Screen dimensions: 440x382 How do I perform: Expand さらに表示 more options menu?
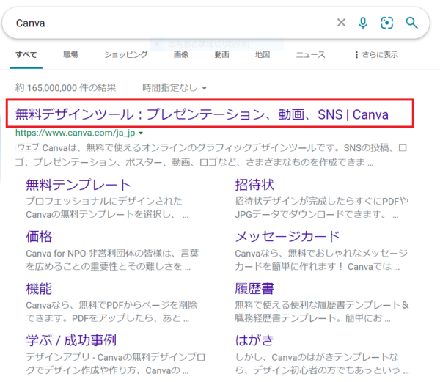(376, 54)
